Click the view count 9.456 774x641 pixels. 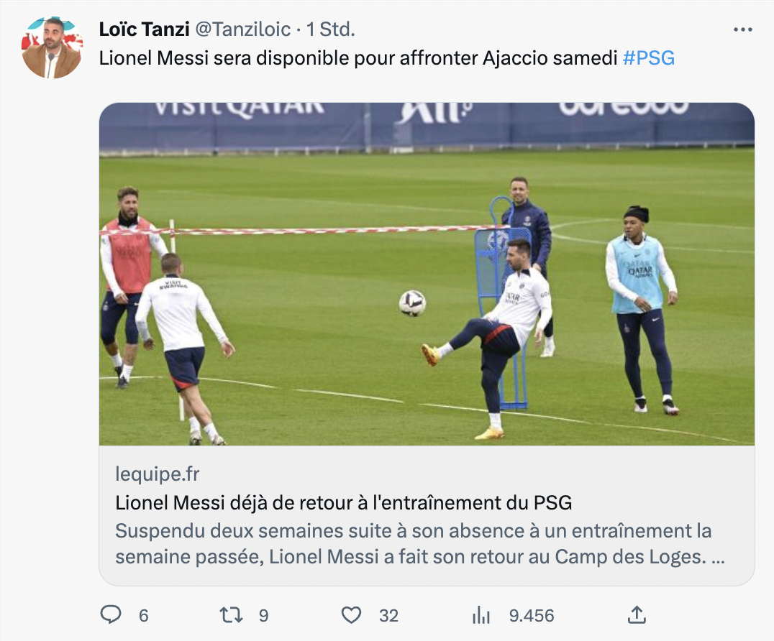point(531,616)
